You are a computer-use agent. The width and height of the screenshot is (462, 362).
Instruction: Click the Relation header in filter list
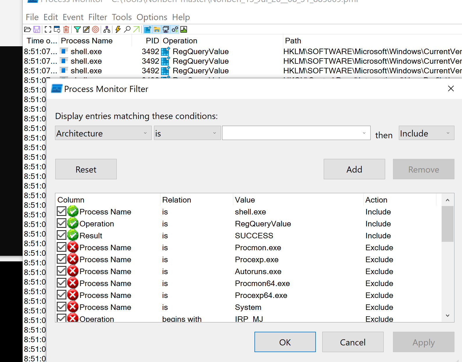(197, 200)
